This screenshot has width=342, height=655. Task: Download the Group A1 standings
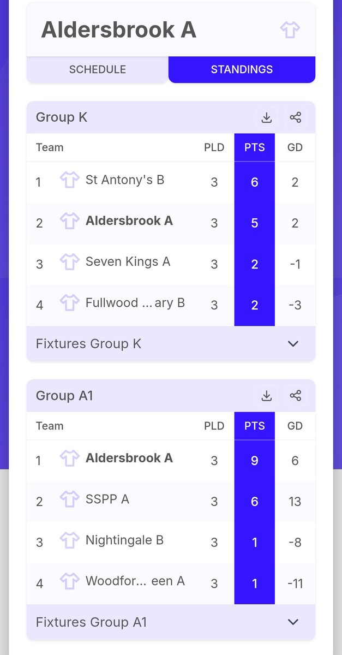click(266, 396)
